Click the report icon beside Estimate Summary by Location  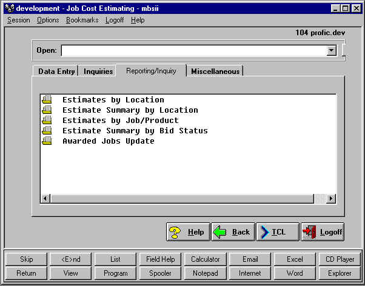point(47,110)
